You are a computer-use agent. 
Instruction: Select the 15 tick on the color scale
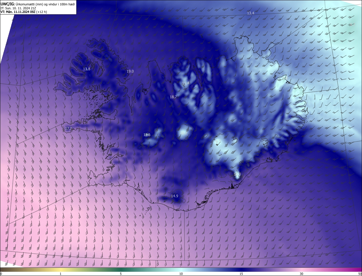[x=241, y=274]
